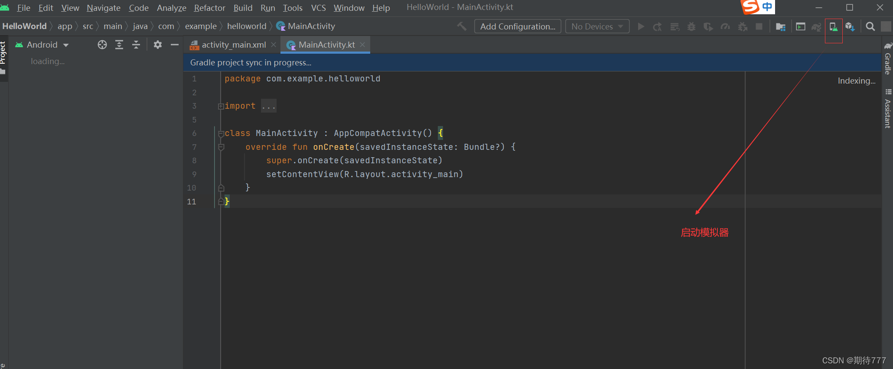893x369 pixels.
Task: Click the app breadcrumb
Action: click(65, 26)
